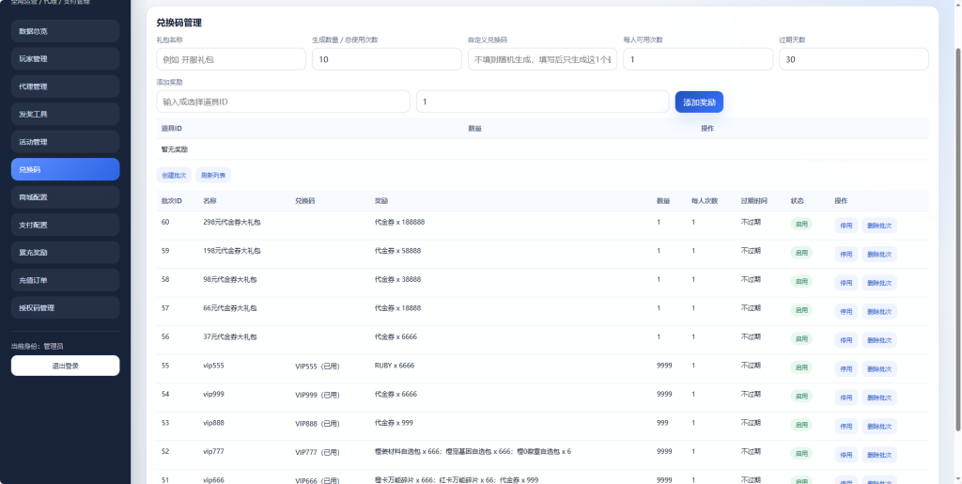Disable the vip888 batch with 停用

(x=846, y=427)
